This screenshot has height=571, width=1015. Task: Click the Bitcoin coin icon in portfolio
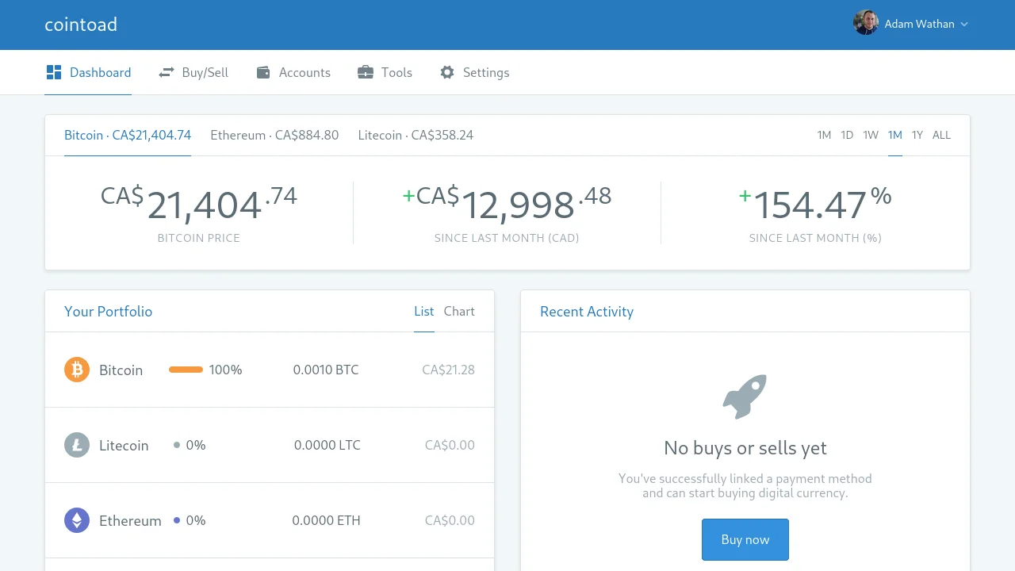tap(77, 370)
